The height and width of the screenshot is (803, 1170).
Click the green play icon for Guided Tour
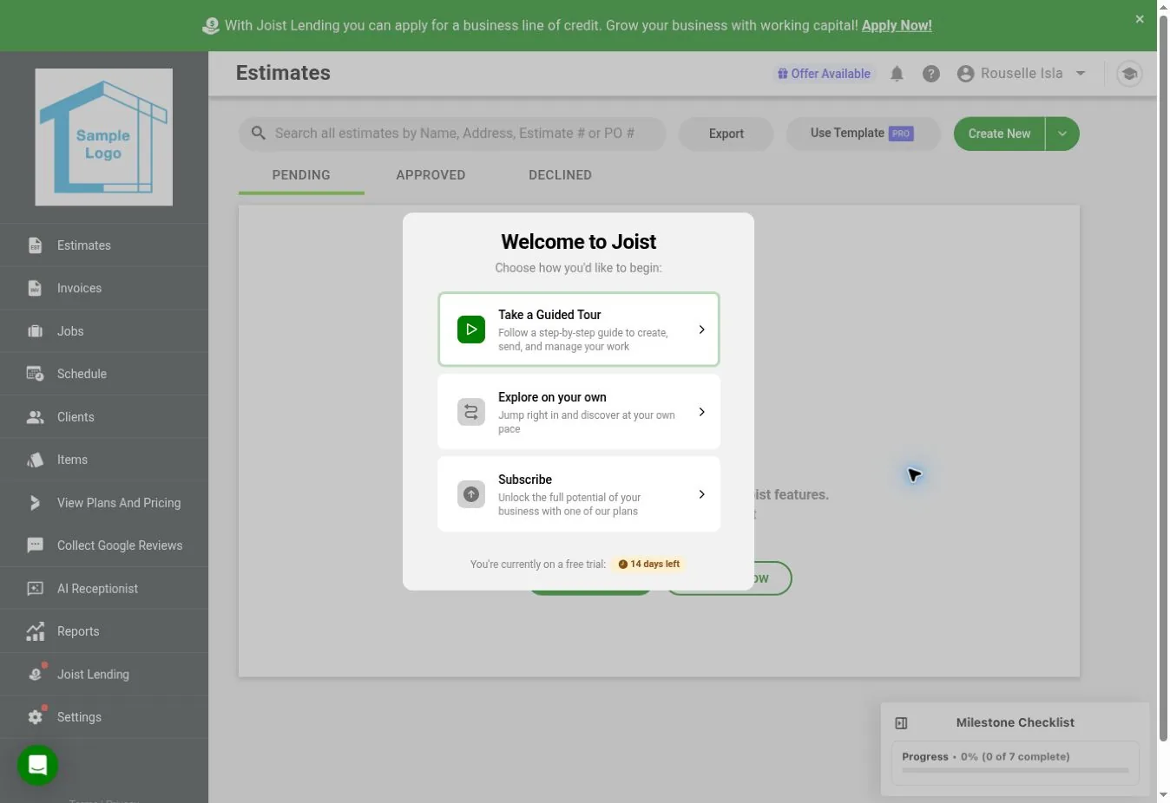(471, 330)
